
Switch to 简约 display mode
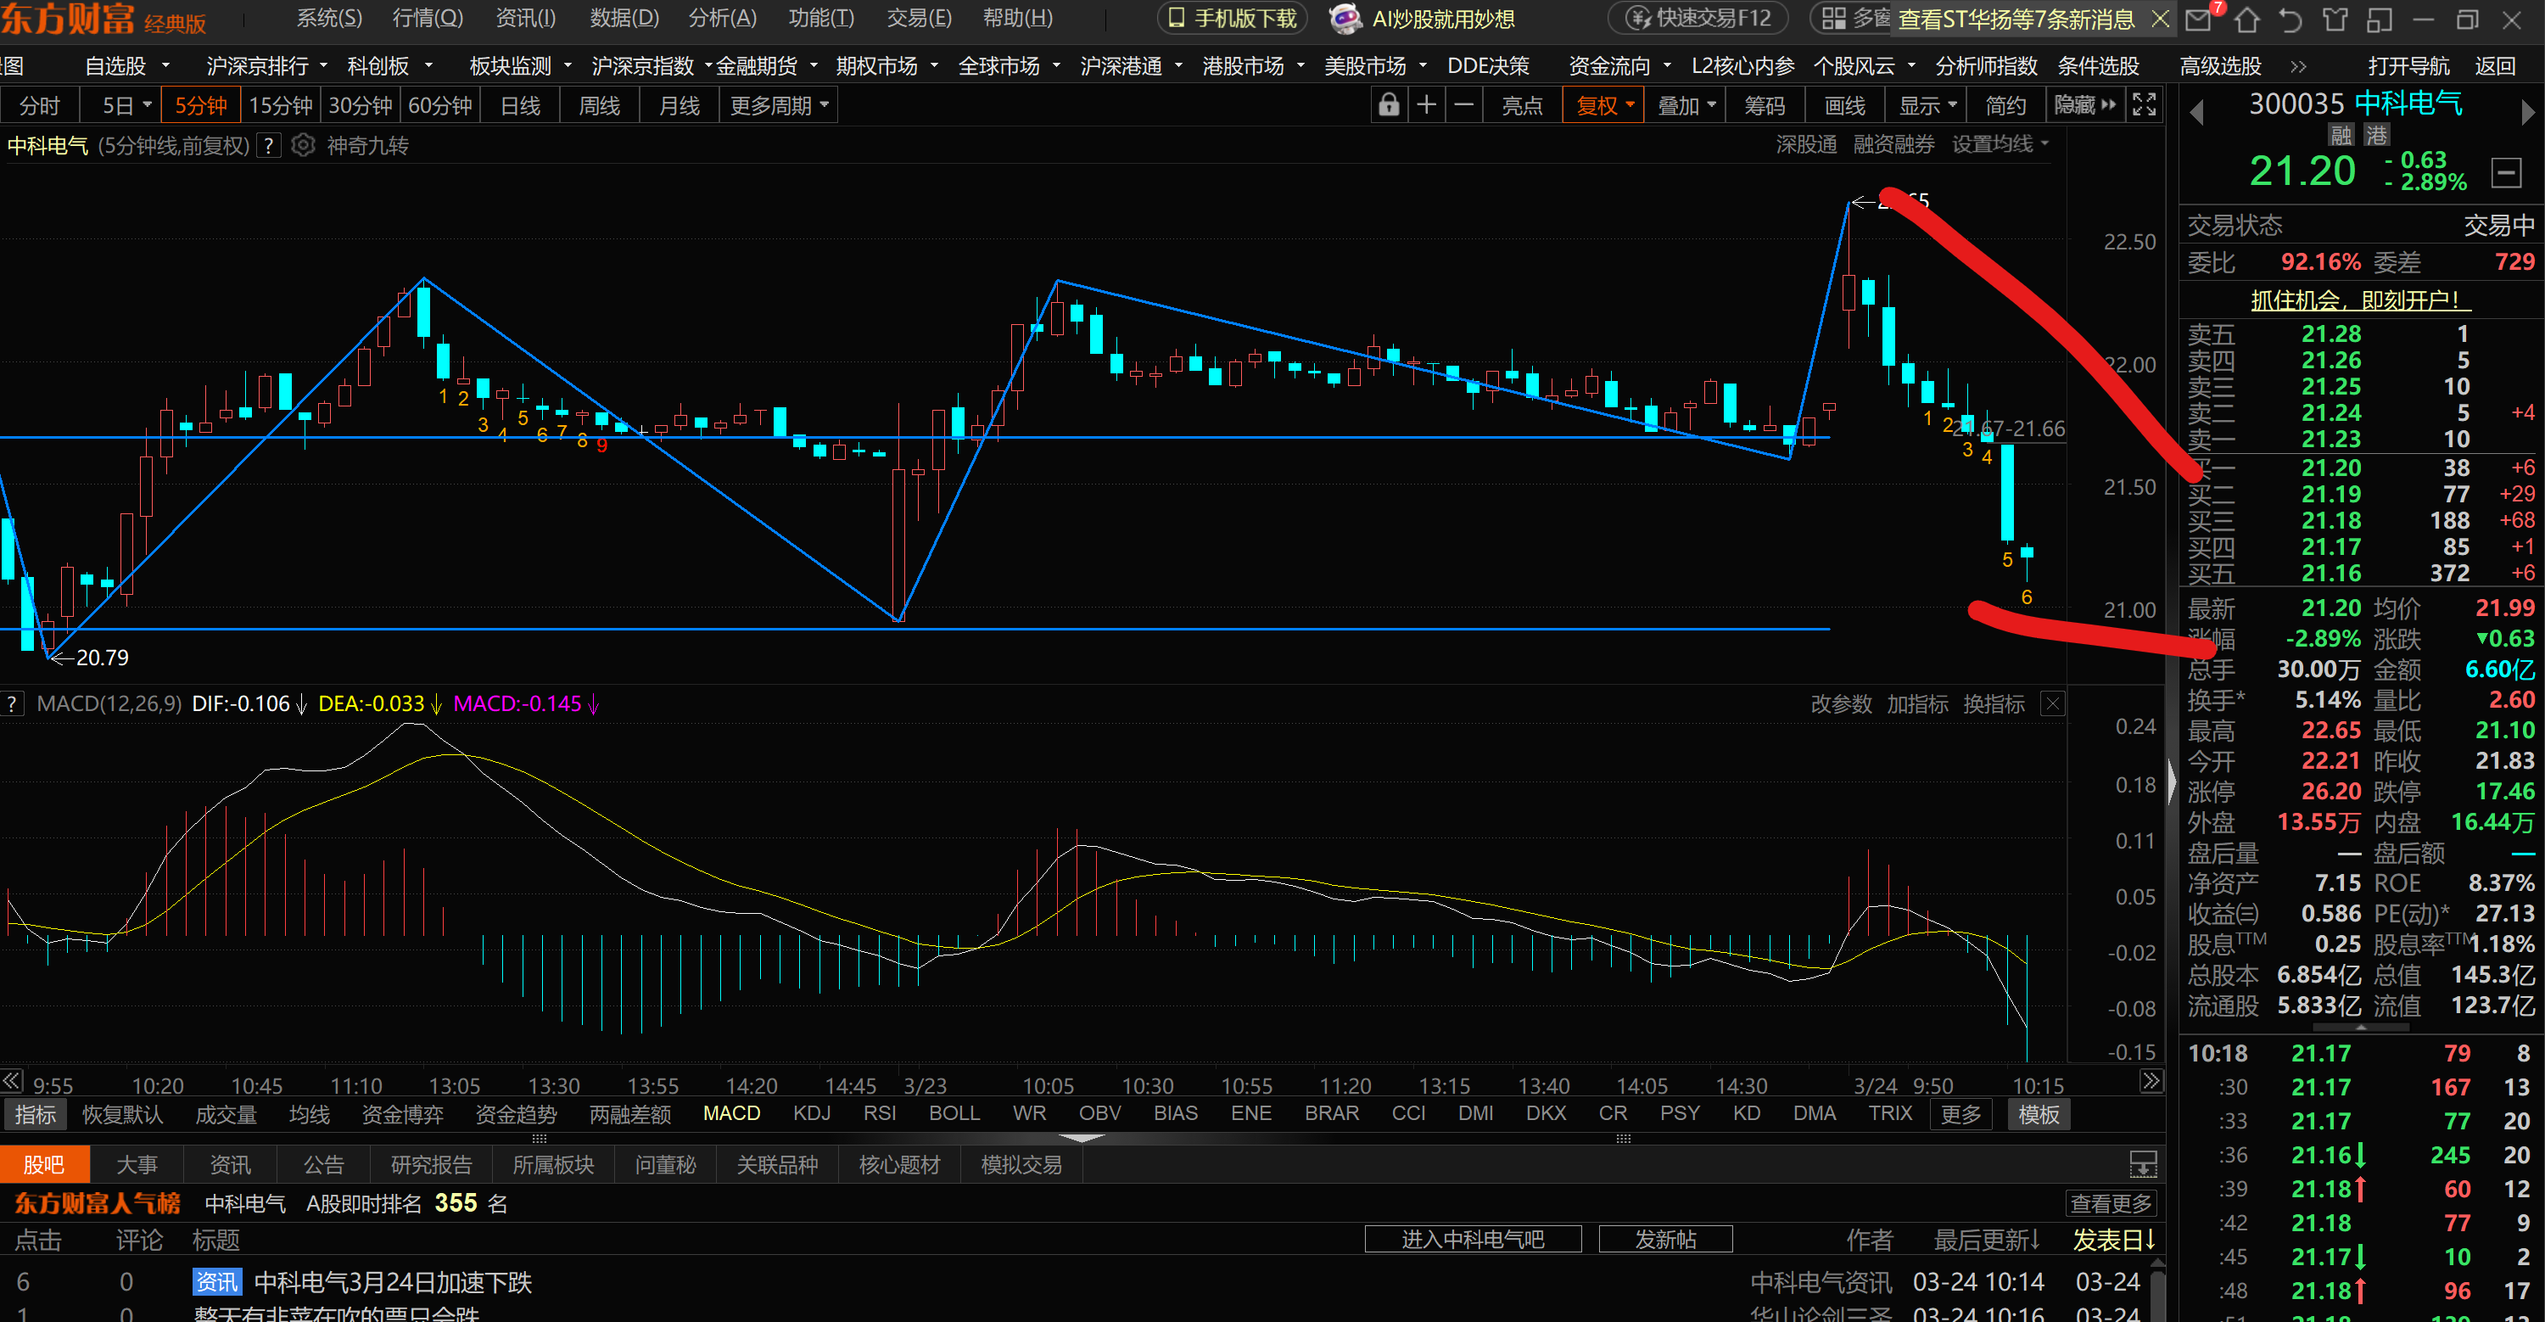tap(2005, 104)
